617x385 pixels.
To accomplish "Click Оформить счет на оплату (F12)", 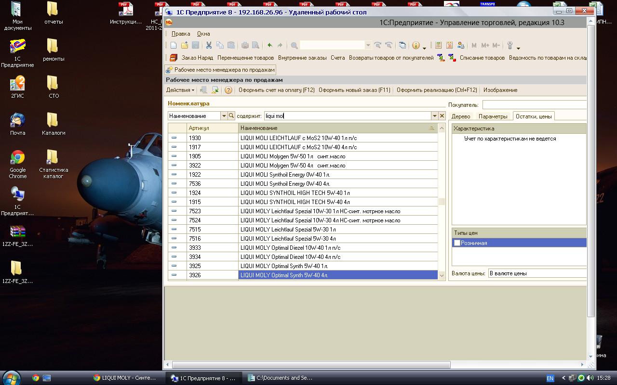I will [277, 90].
